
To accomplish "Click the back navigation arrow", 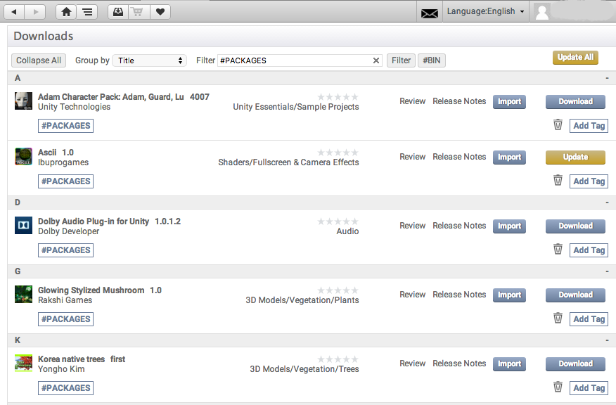I will (14, 11).
